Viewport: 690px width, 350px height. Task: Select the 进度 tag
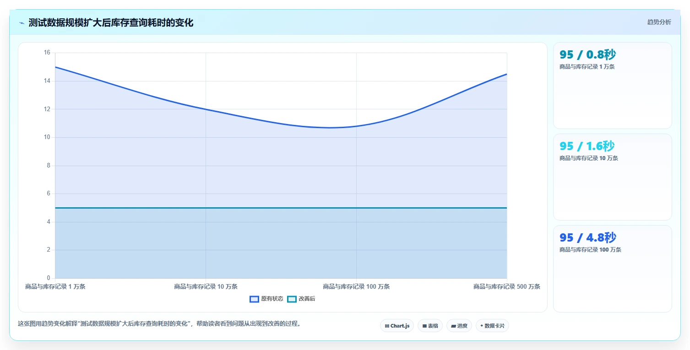click(459, 326)
